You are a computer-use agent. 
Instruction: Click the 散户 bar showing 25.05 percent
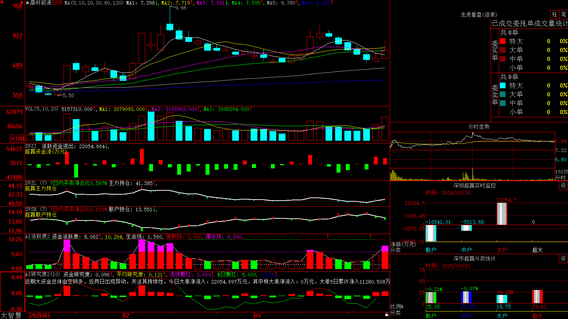point(431,297)
